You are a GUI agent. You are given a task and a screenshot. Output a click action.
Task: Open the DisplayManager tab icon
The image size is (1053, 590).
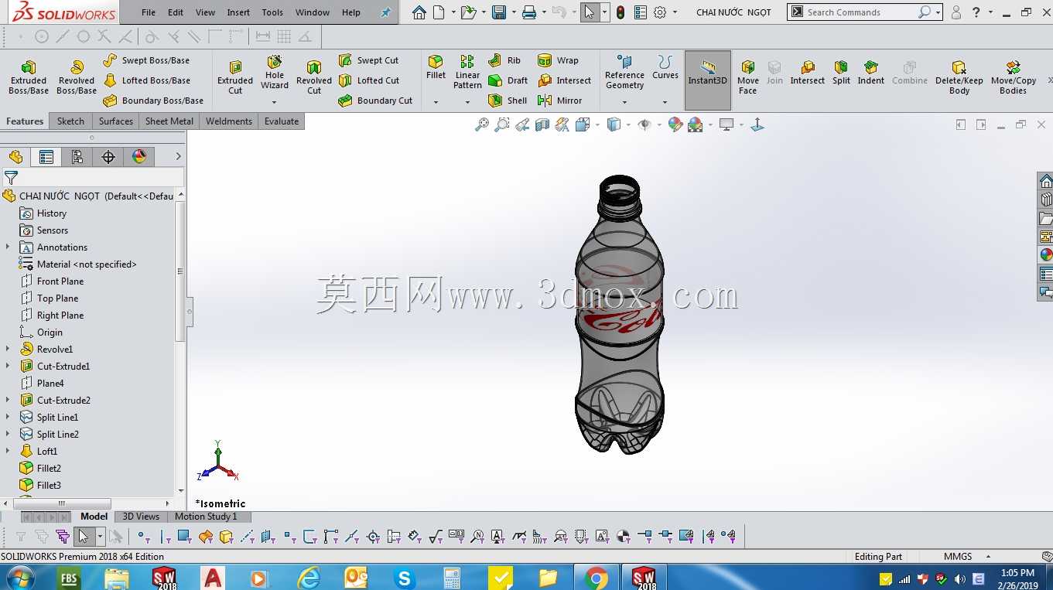(139, 157)
